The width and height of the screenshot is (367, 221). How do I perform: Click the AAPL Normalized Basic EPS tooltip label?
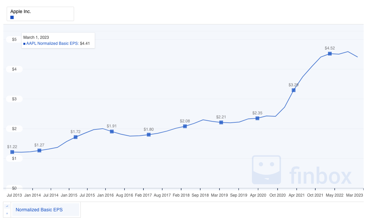52,43
